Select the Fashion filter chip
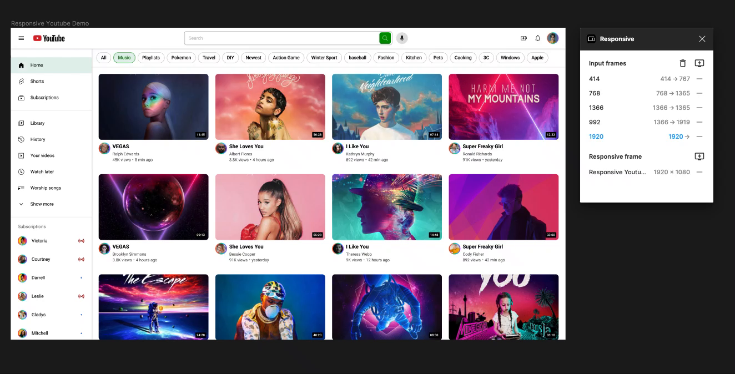The width and height of the screenshot is (735, 374). click(386, 58)
